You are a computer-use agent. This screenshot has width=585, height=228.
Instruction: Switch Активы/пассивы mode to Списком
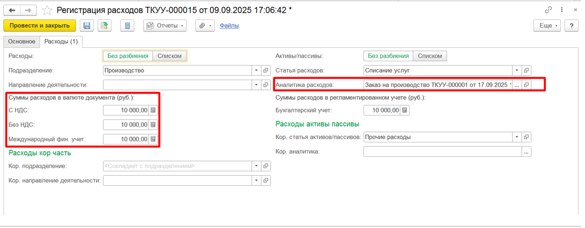click(430, 56)
